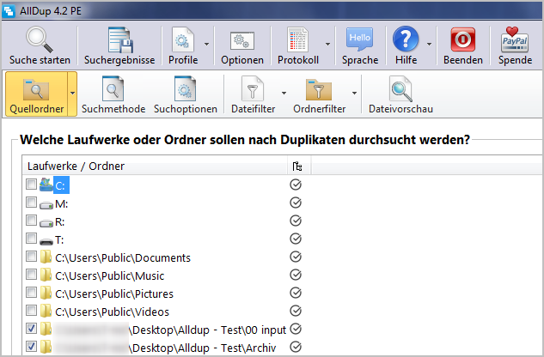Toggle subfolder icon for C: drive
This screenshot has width=544, height=357.
pyautogui.click(x=296, y=185)
